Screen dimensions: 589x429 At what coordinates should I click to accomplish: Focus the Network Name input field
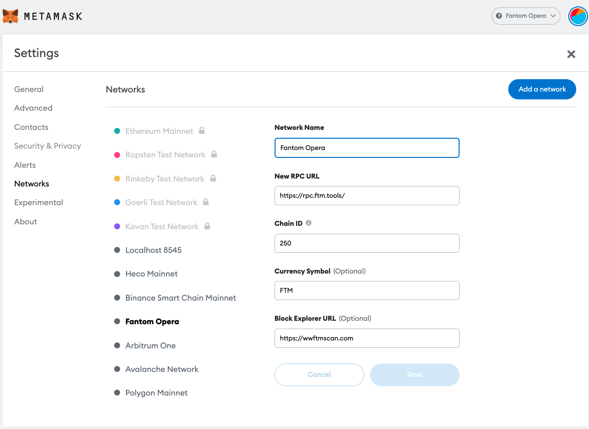coord(367,148)
